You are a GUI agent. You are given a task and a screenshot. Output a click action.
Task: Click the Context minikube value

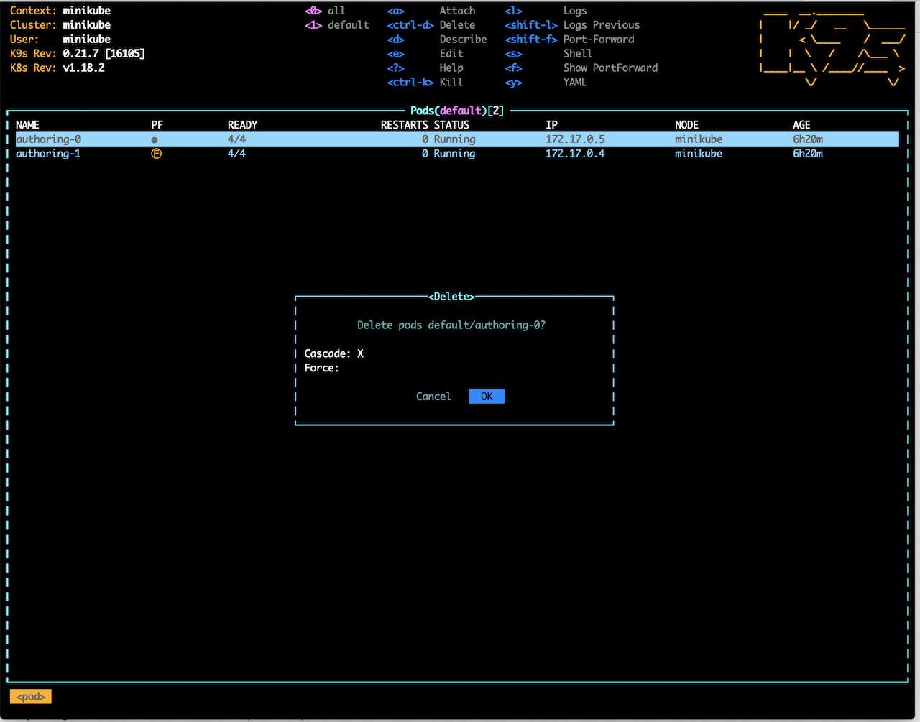tap(86, 11)
